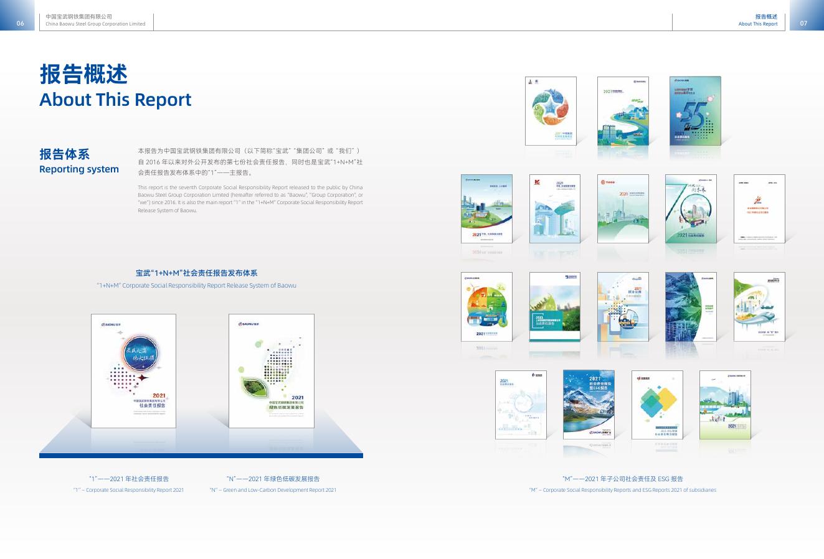Click the 宝武"1+N+M"社会责任报告发布体系 title

coord(196,273)
